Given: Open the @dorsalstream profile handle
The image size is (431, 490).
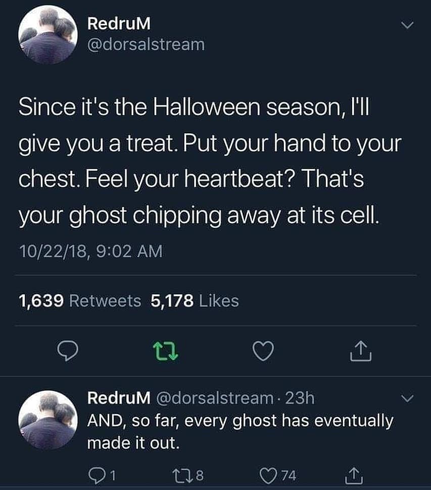Looking at the screenshot, I should coord(146,44).
